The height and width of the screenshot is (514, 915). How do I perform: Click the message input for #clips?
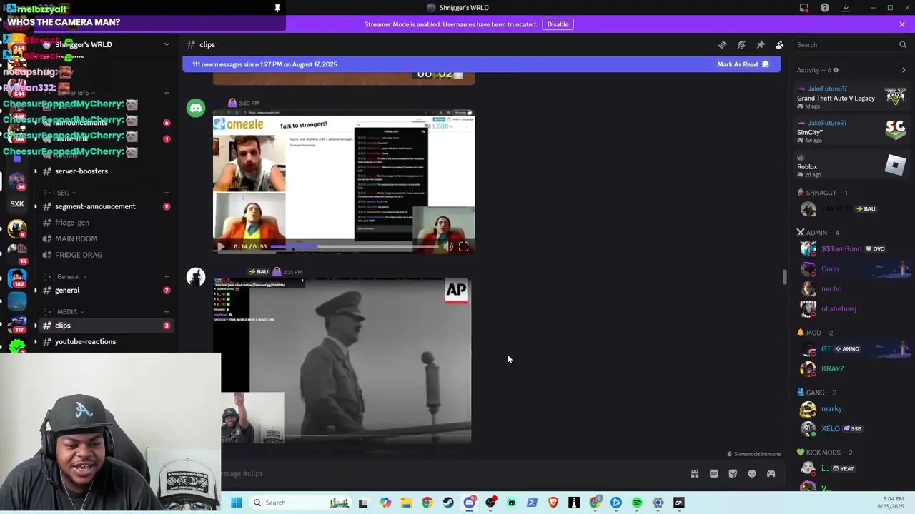(450, 473)
